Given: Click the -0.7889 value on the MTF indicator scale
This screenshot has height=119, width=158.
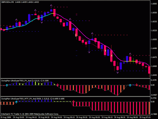Looking at the screenshot, I should tap(154, 114).
